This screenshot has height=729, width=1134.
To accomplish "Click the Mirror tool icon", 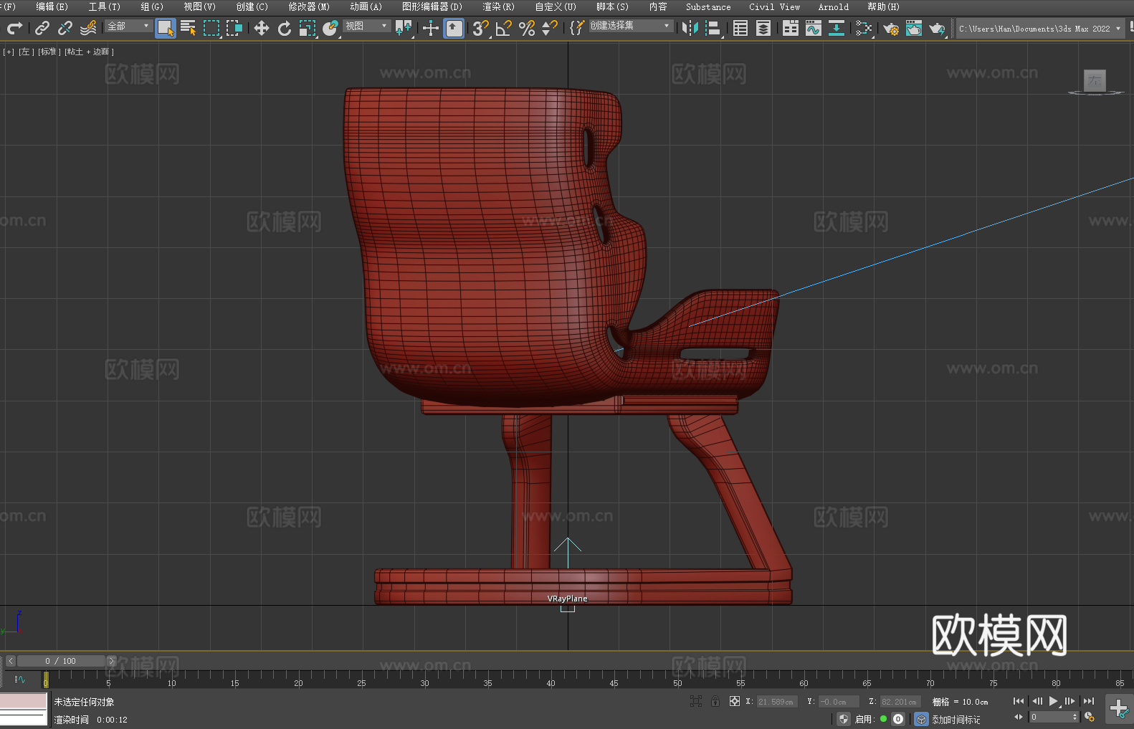I will coord(690,28).
